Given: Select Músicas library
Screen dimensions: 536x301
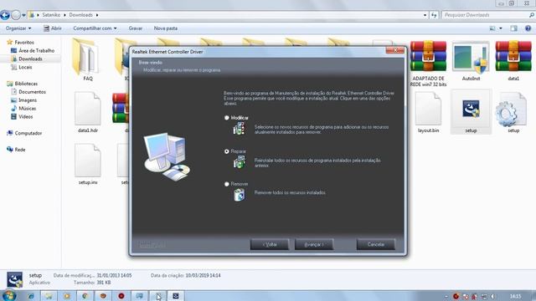Looking at the screenshot, I should pyautogui.click(x=27, y=109).
